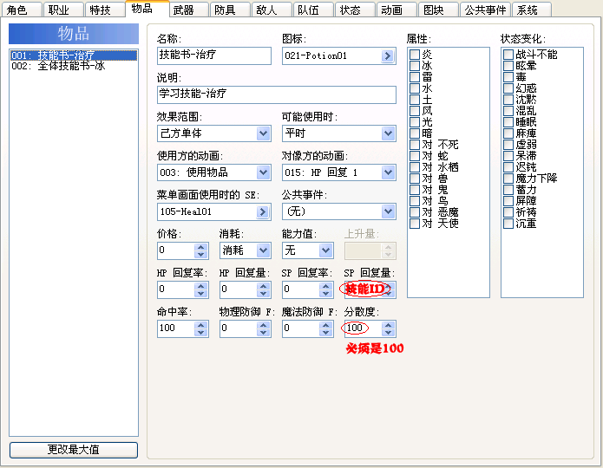Switch to the 图块 tab

[x=438, y=10]
